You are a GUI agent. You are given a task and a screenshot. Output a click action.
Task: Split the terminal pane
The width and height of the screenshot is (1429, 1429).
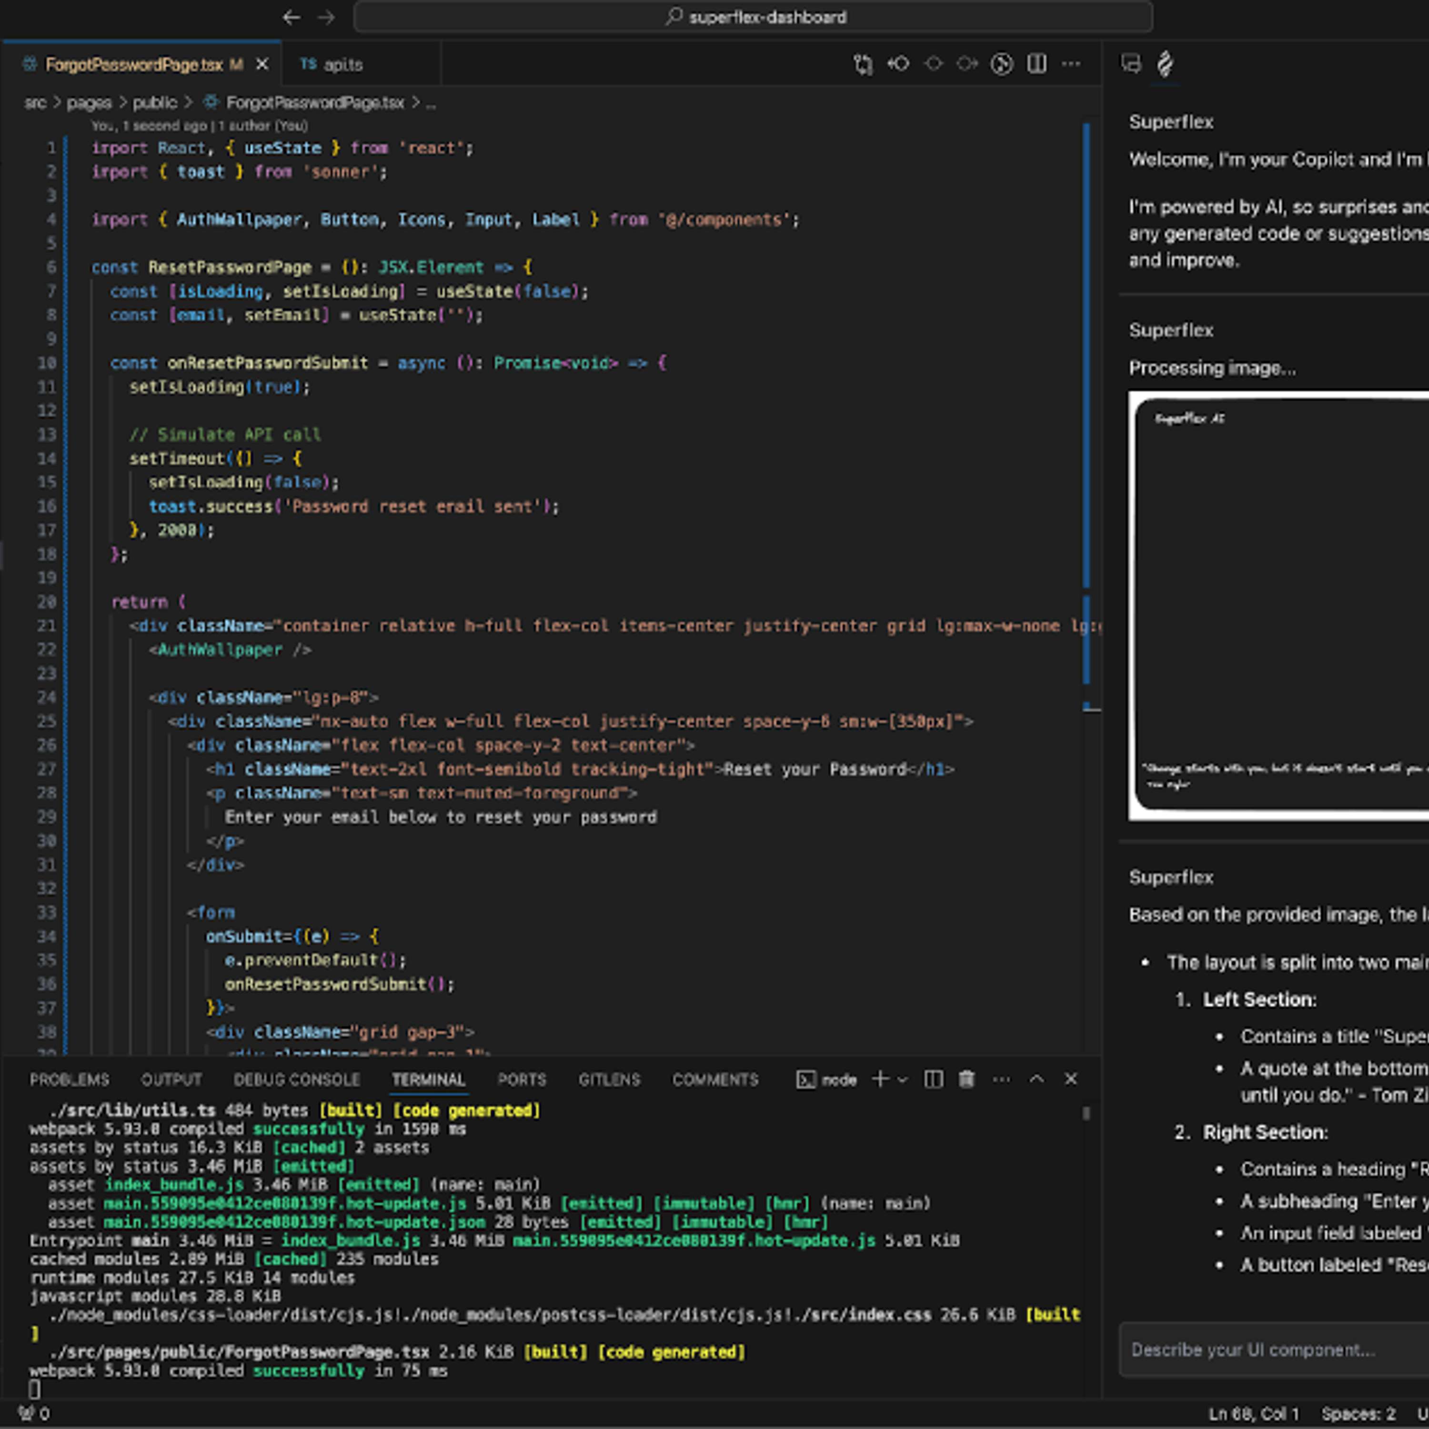point(934,1079)
